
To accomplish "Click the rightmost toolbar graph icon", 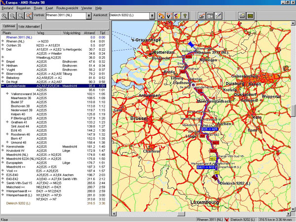I will click(219, 16).
